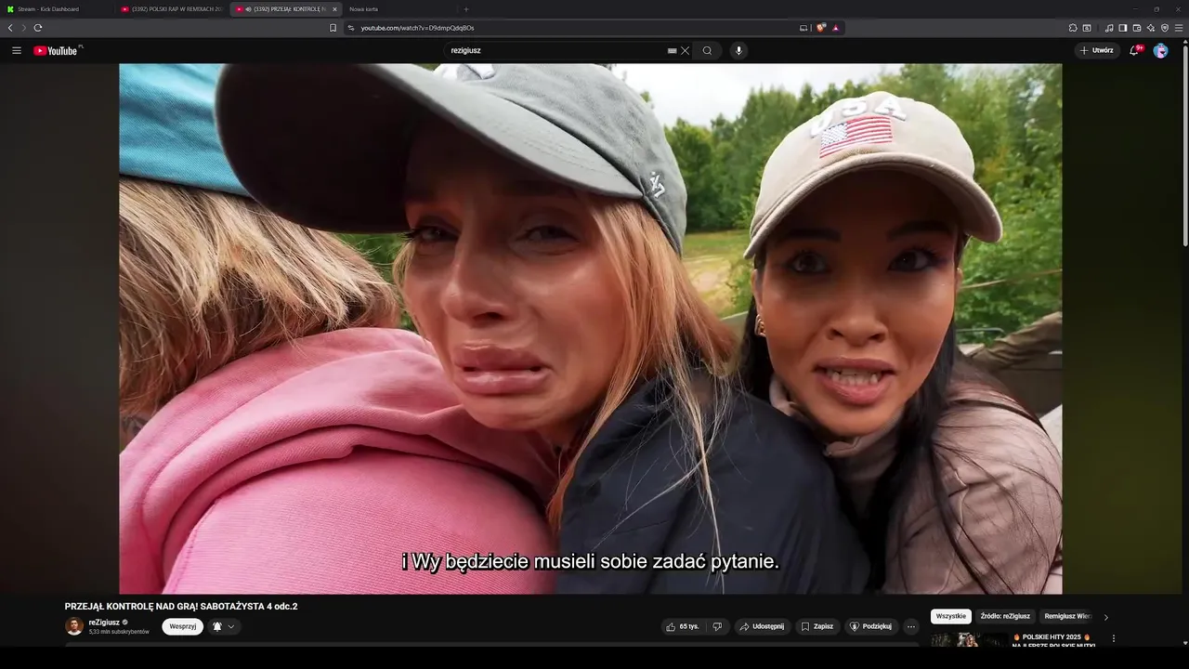
Task: Click the YouTube search field containing rezigiusz
Action: click(x=555, y=50)
